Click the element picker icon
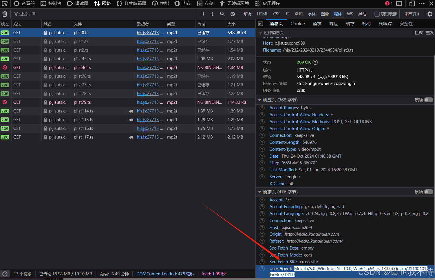435x280 pixels. (x=5, y=3)
